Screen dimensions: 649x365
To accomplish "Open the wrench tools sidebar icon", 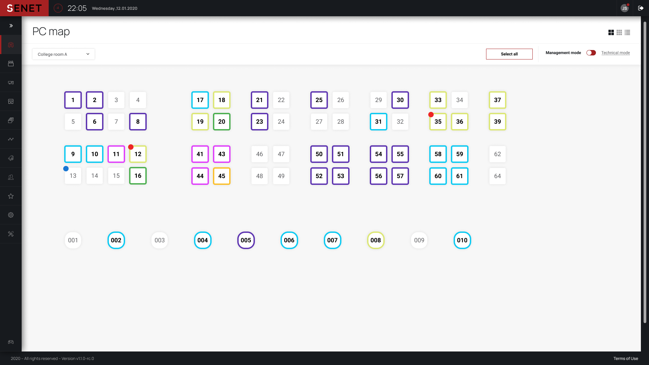I will (x=11, y=234).
